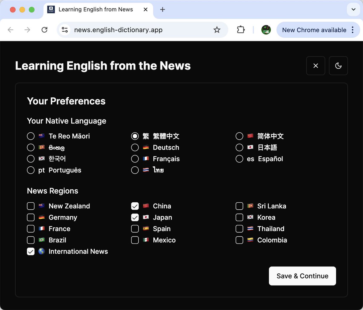Enable the Thailand news region
This screenshot has width=363, height=310.
[x=239, y=229]
